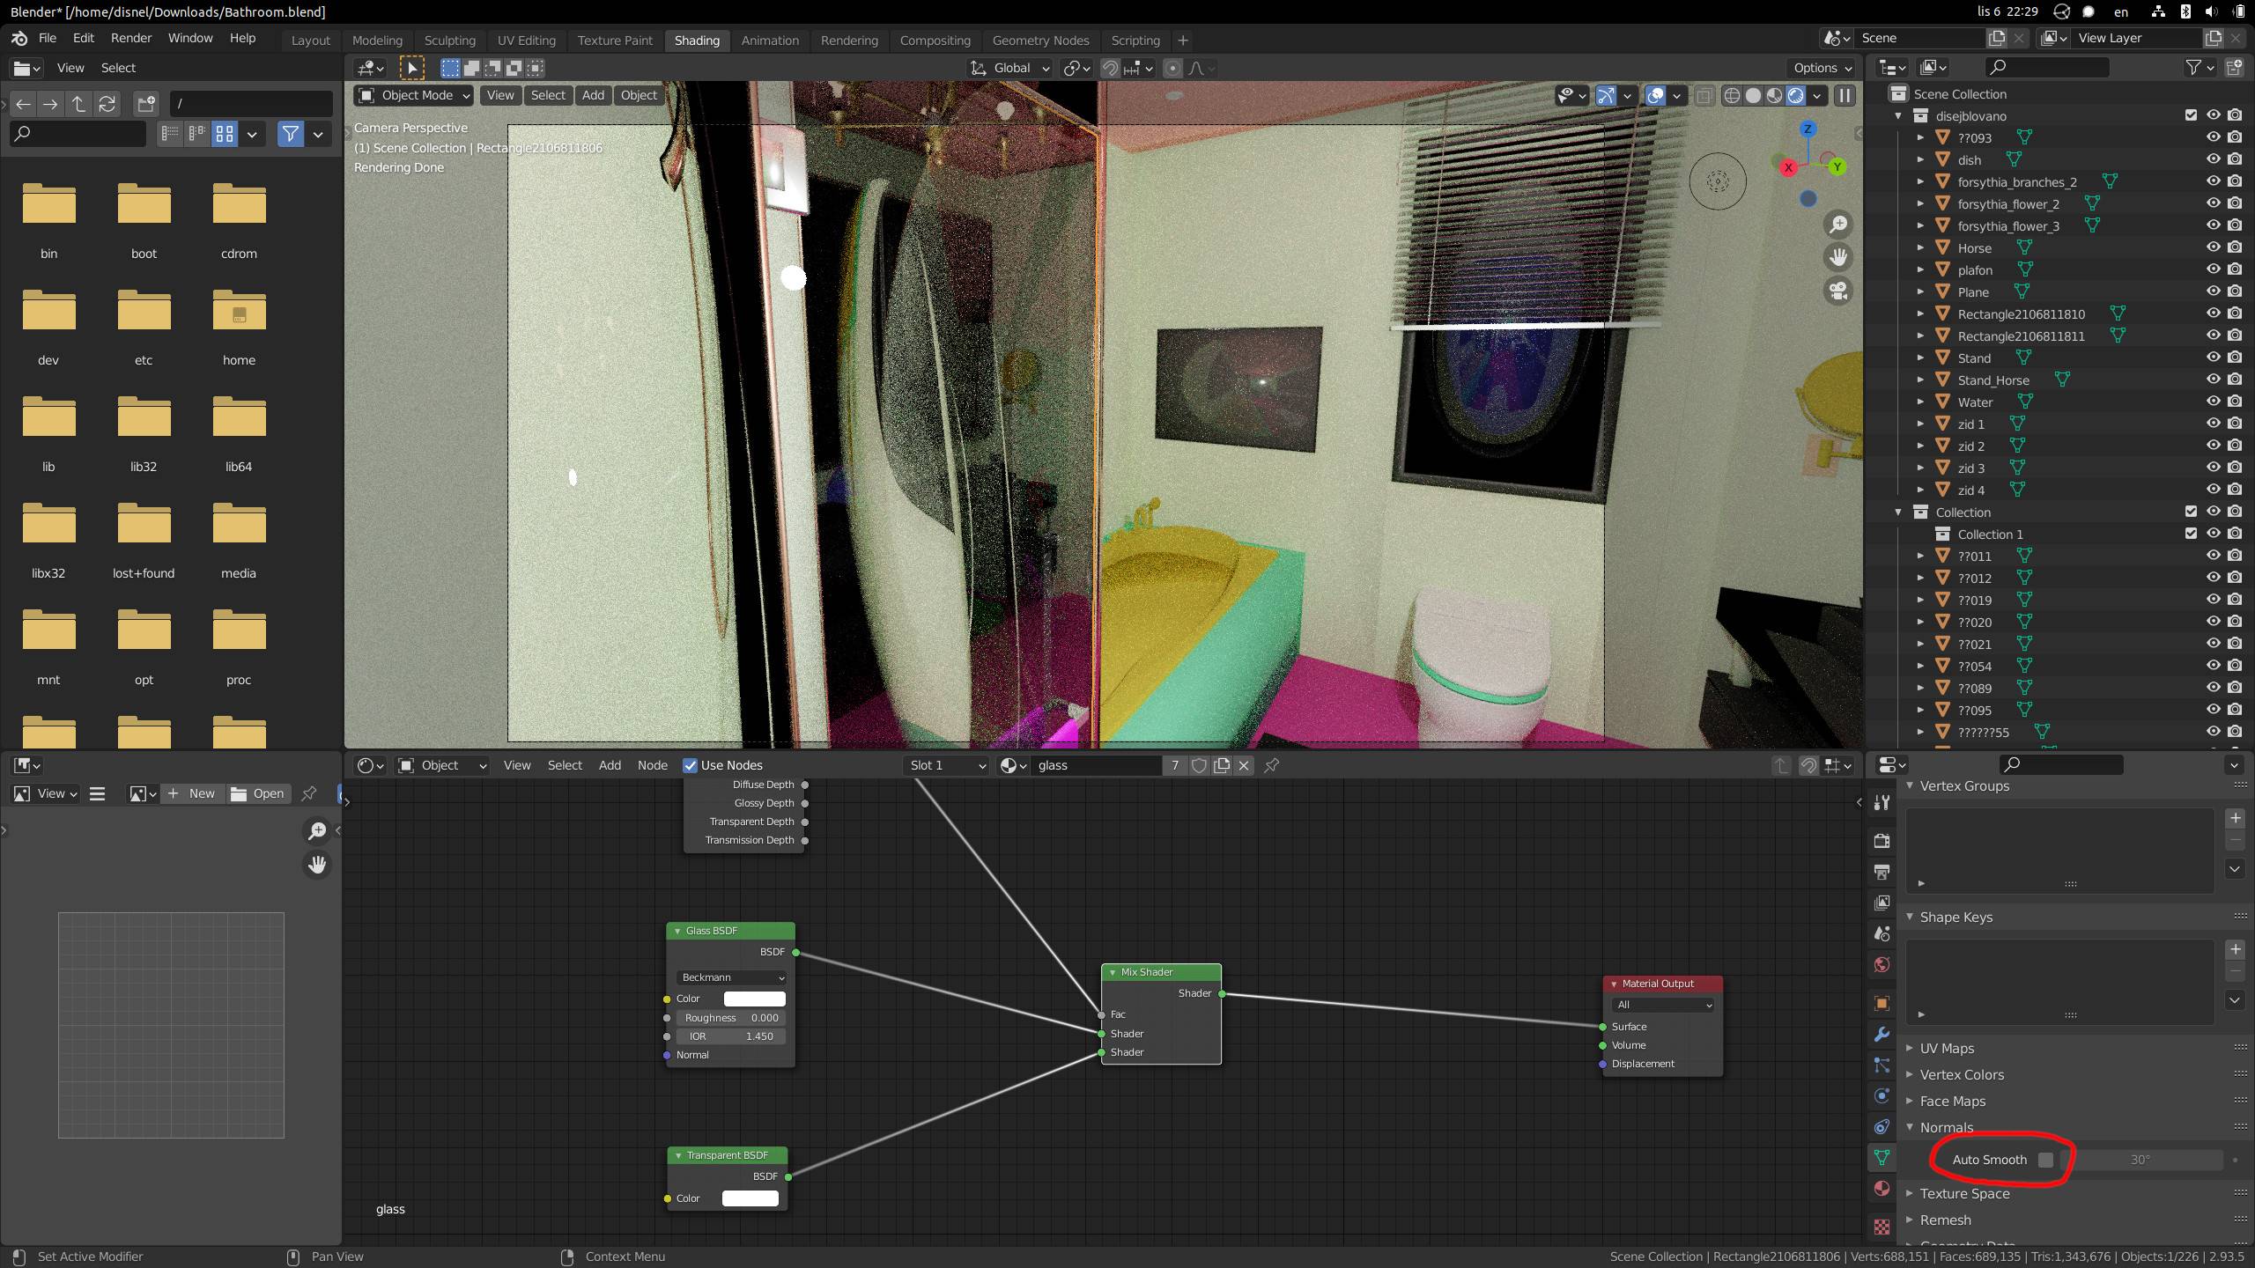Image resolution: width=2255 pixels, height=1268 pixels.
Task: Open the Texture properties checker tab
Action: point(1882,1226)
